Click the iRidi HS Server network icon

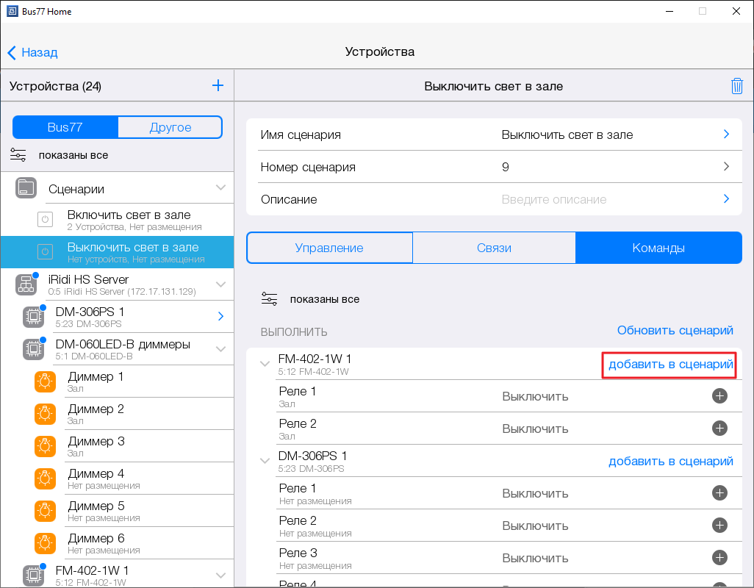26,284
